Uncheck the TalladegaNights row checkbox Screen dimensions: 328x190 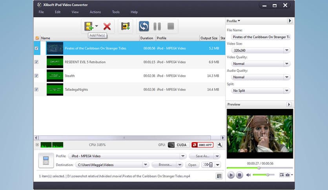pyautogui.click(x=36, y=90)
